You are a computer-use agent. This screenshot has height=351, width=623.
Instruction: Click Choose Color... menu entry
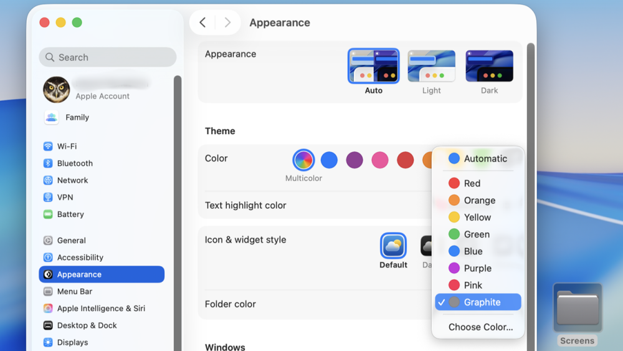tap(480, 327)
